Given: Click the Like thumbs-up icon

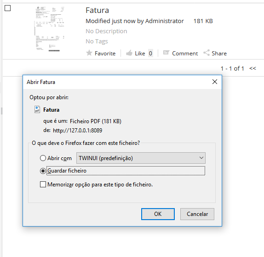Looking at the screenshot, I should (x=129, y=53).
